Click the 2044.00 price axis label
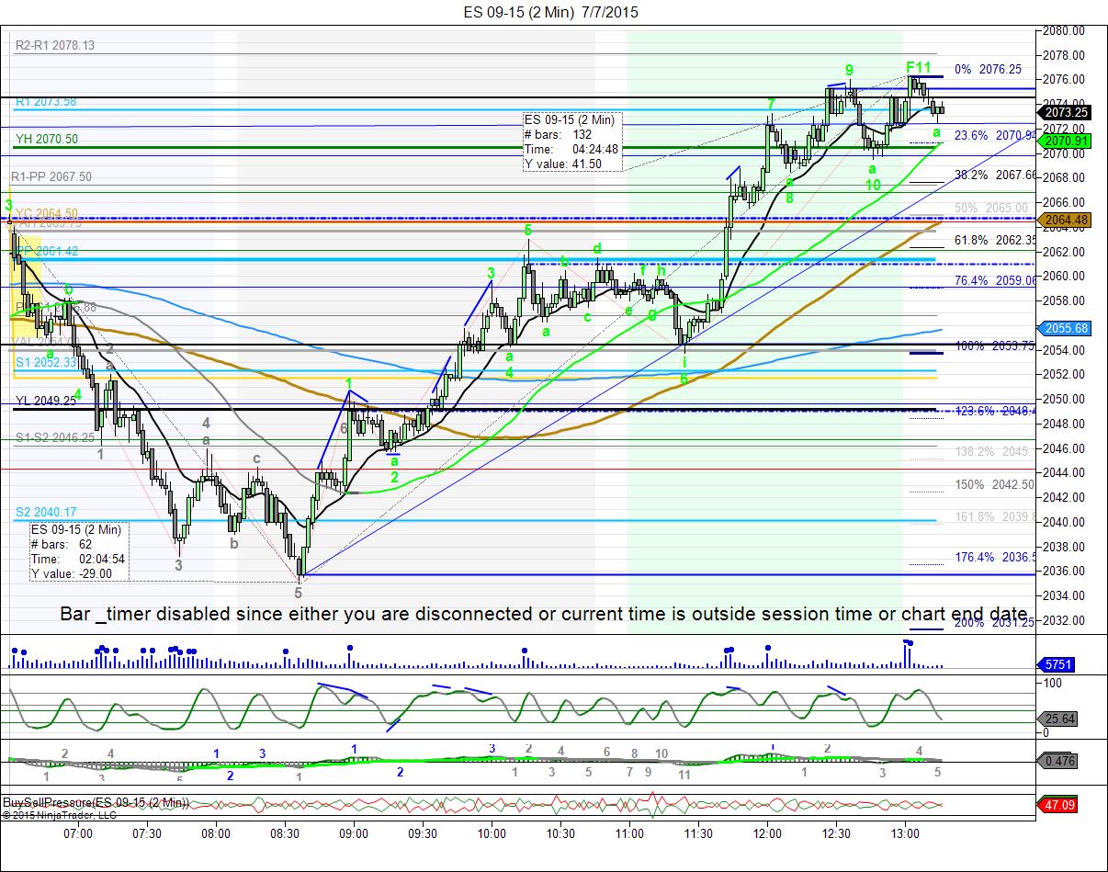This screenshot has height=872, width=1108. (1065, 473)
